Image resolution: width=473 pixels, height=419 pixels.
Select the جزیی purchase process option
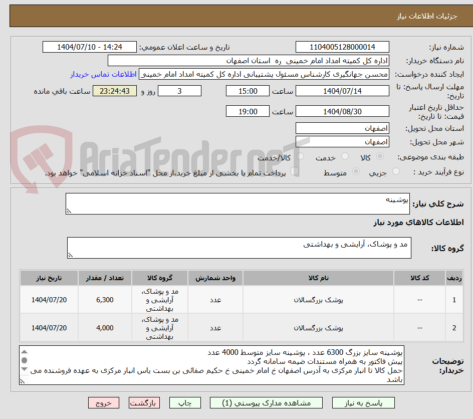coord(397,171)
